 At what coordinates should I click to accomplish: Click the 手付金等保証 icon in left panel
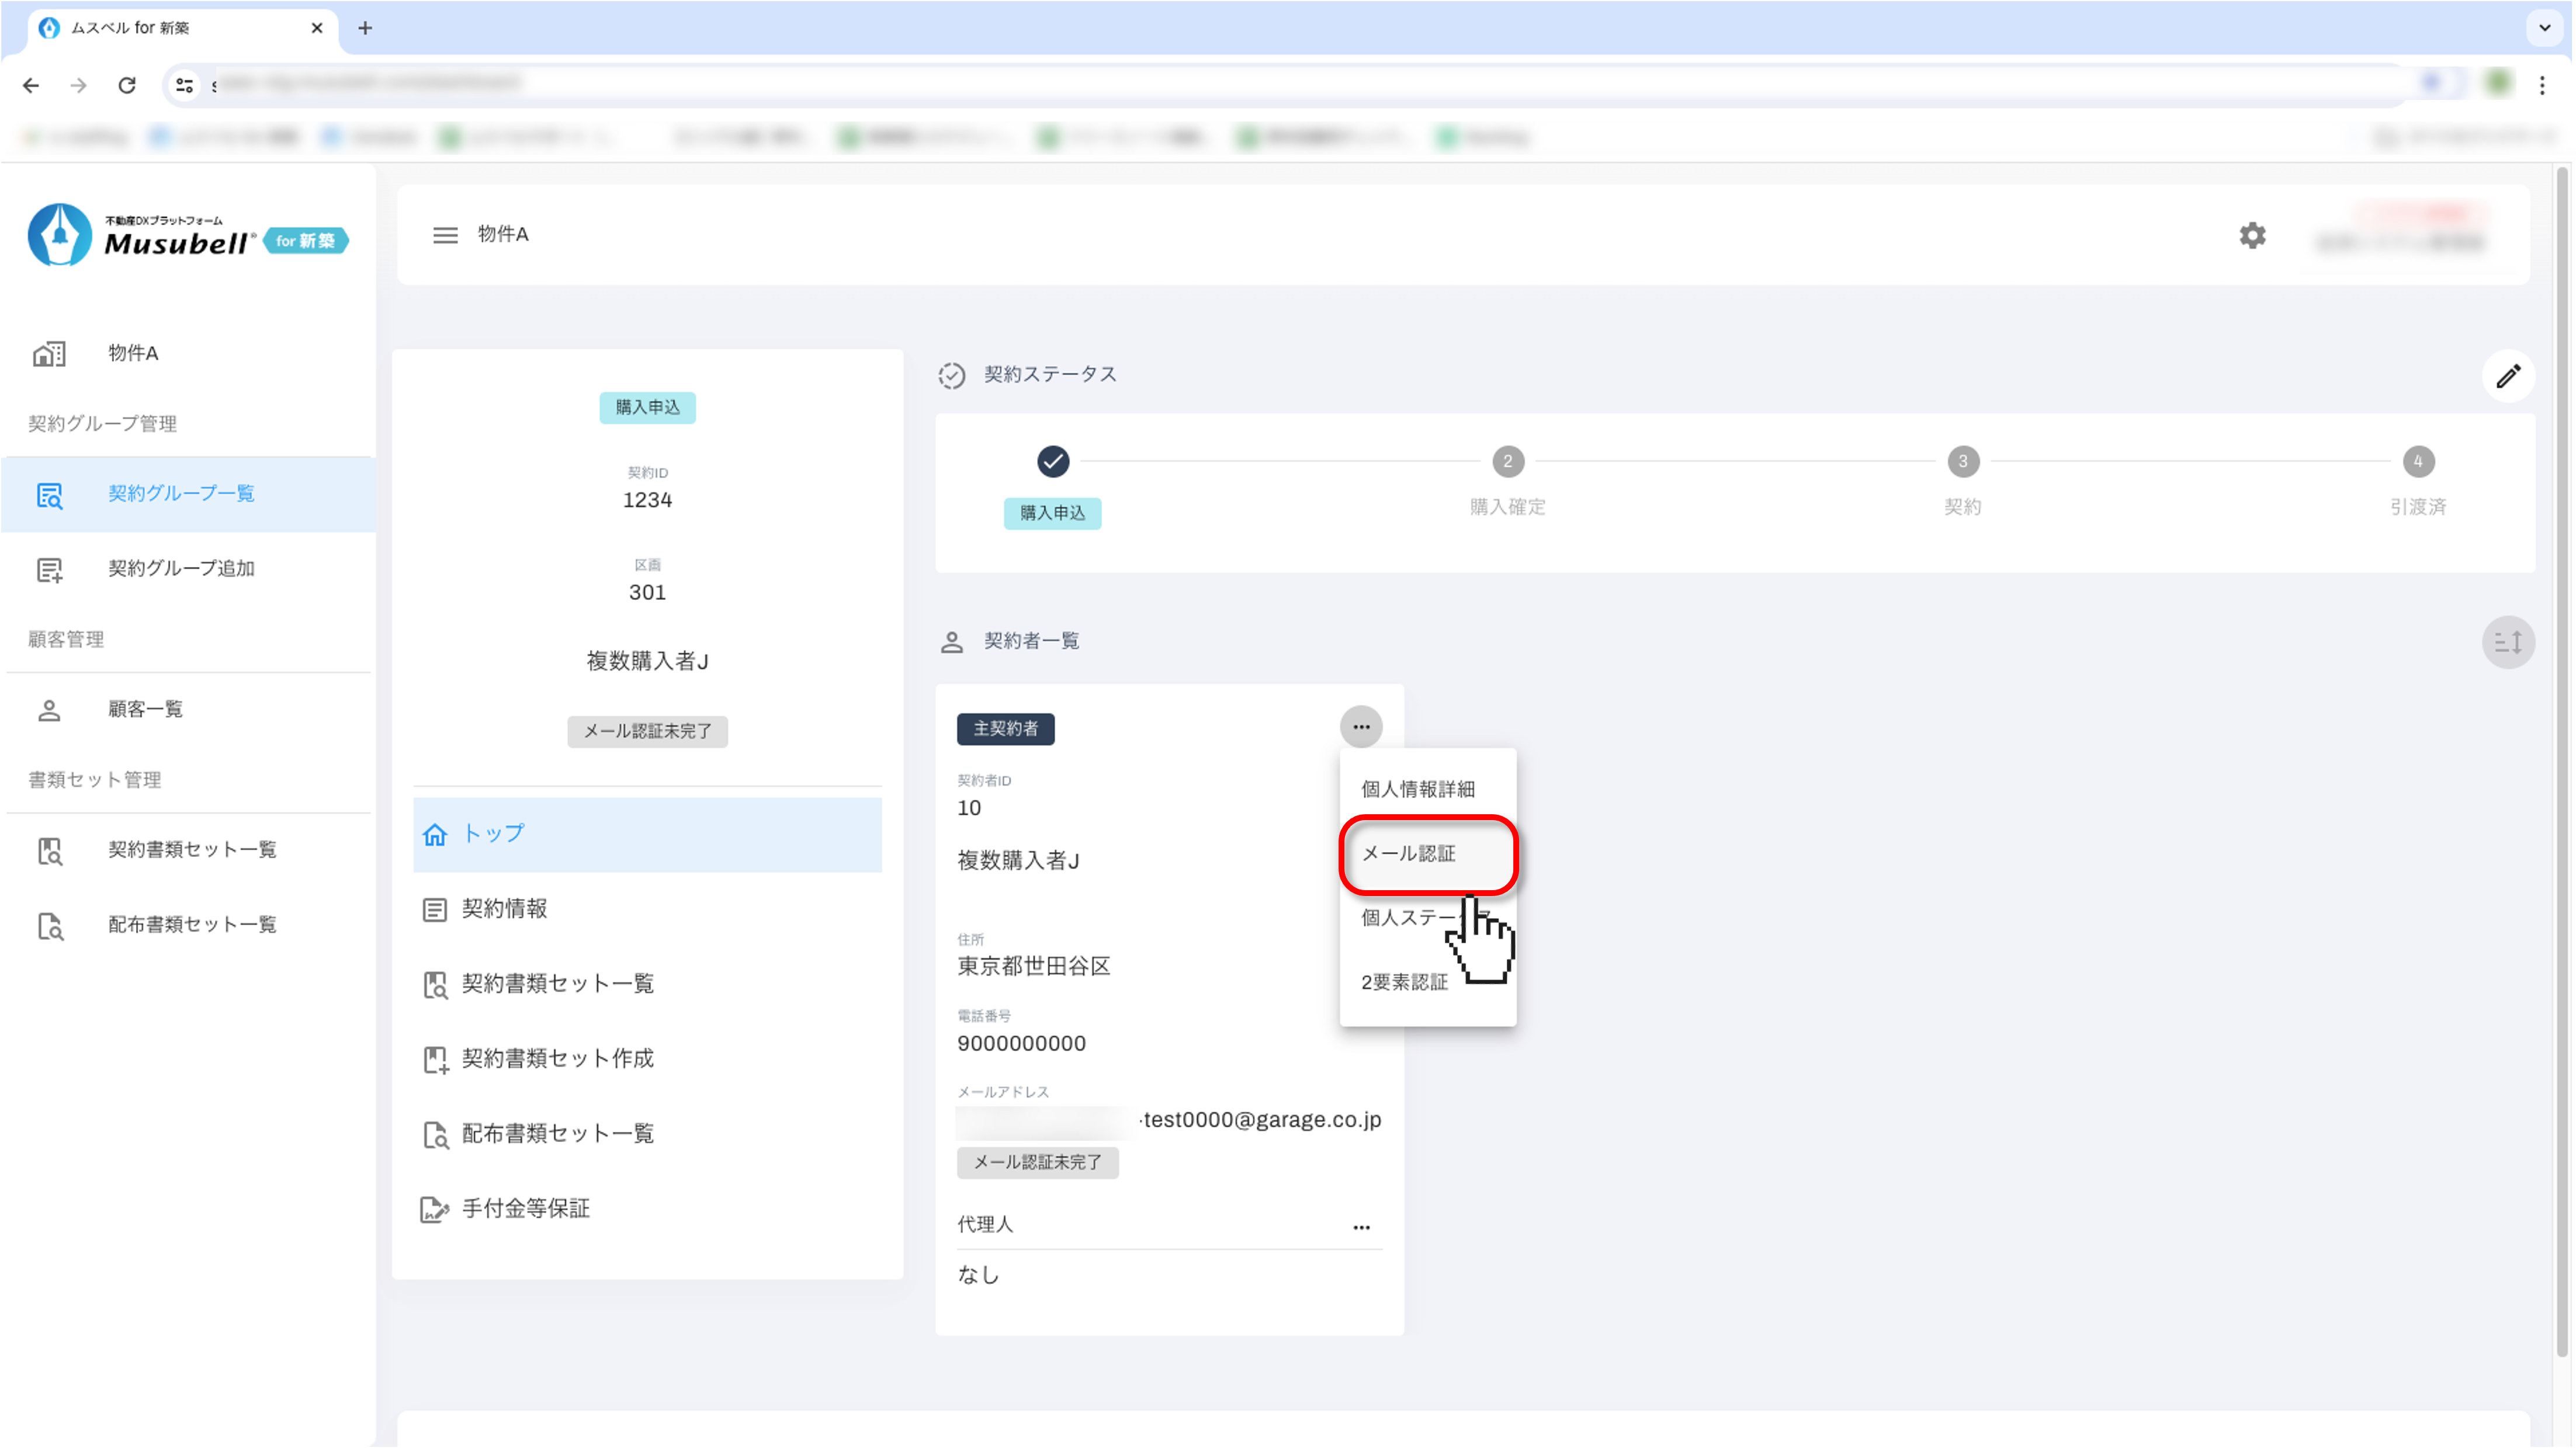pyautogui.click(x=434, y=1210)
